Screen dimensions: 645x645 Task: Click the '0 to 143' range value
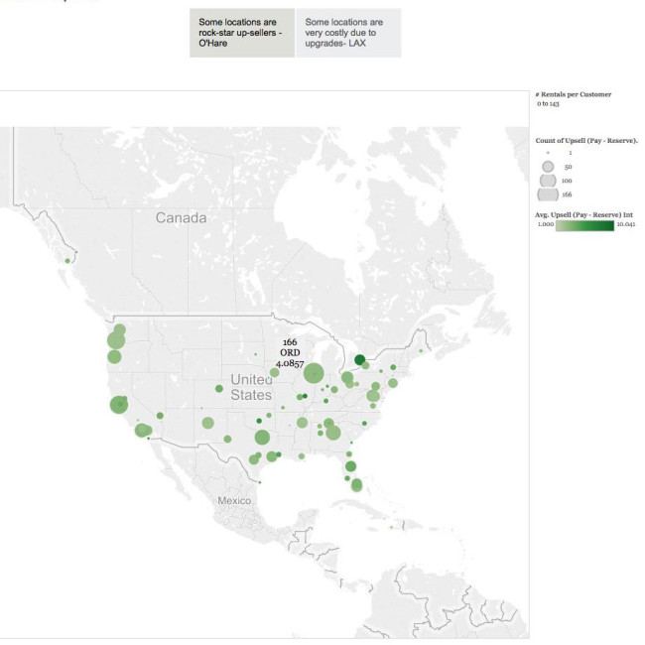click(548, 103)
